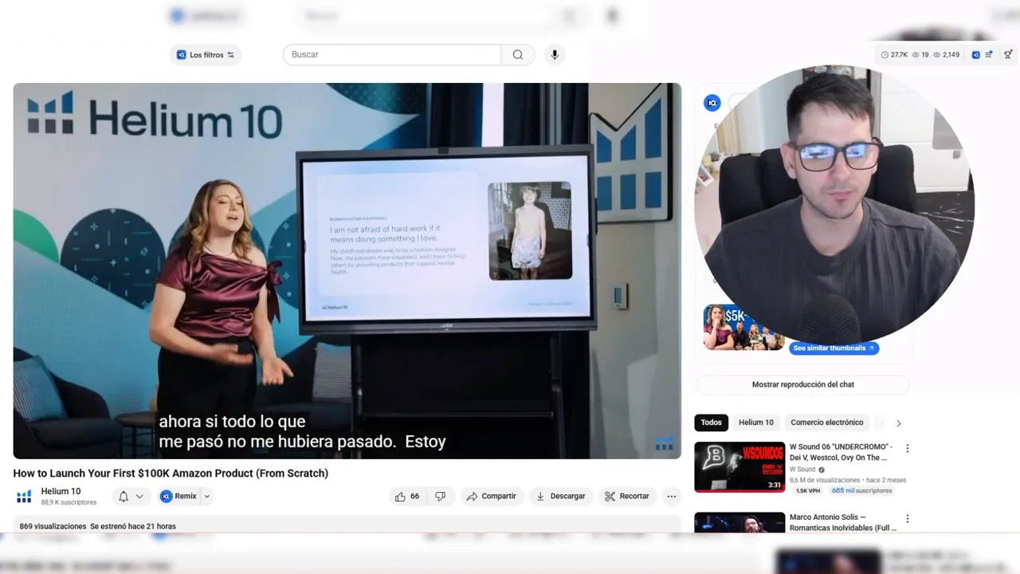Image resolution: width=1020 pixels, height=574 pixels.
Task: Click Mostrar reproducción del chat button
Action: point(802,384)
